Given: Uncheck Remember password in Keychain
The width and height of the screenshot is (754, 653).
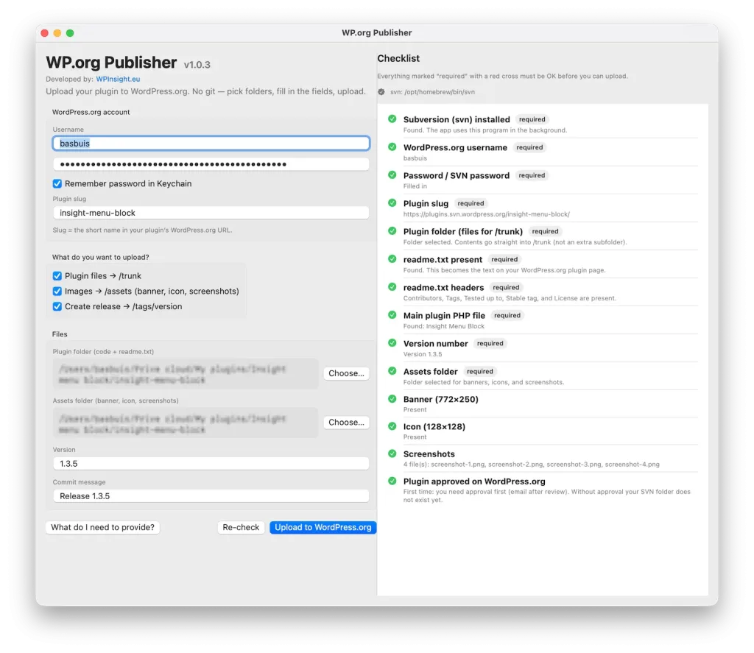Looking at the screenshot, I should coord(57,184).
